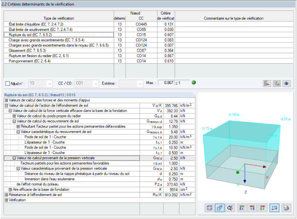Viewport: 297px width, 219px height.
Task: View the model along Y axis
Action: (x=252, y=208)
